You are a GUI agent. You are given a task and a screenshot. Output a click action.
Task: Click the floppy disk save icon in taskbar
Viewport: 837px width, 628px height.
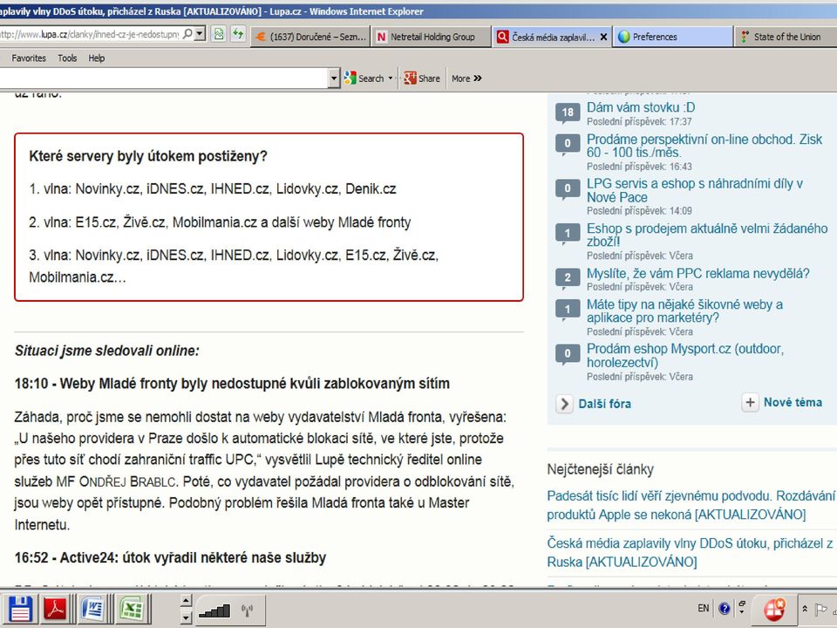point(20,610)
